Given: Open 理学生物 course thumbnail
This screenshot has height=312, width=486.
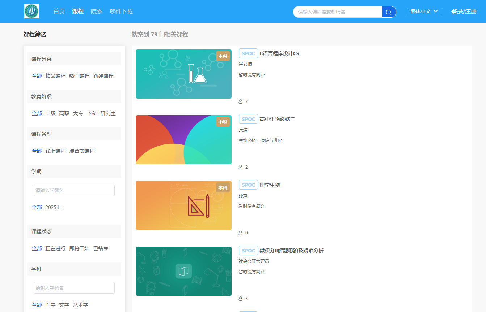Looking at the screenshot, I should coord(183,205).
